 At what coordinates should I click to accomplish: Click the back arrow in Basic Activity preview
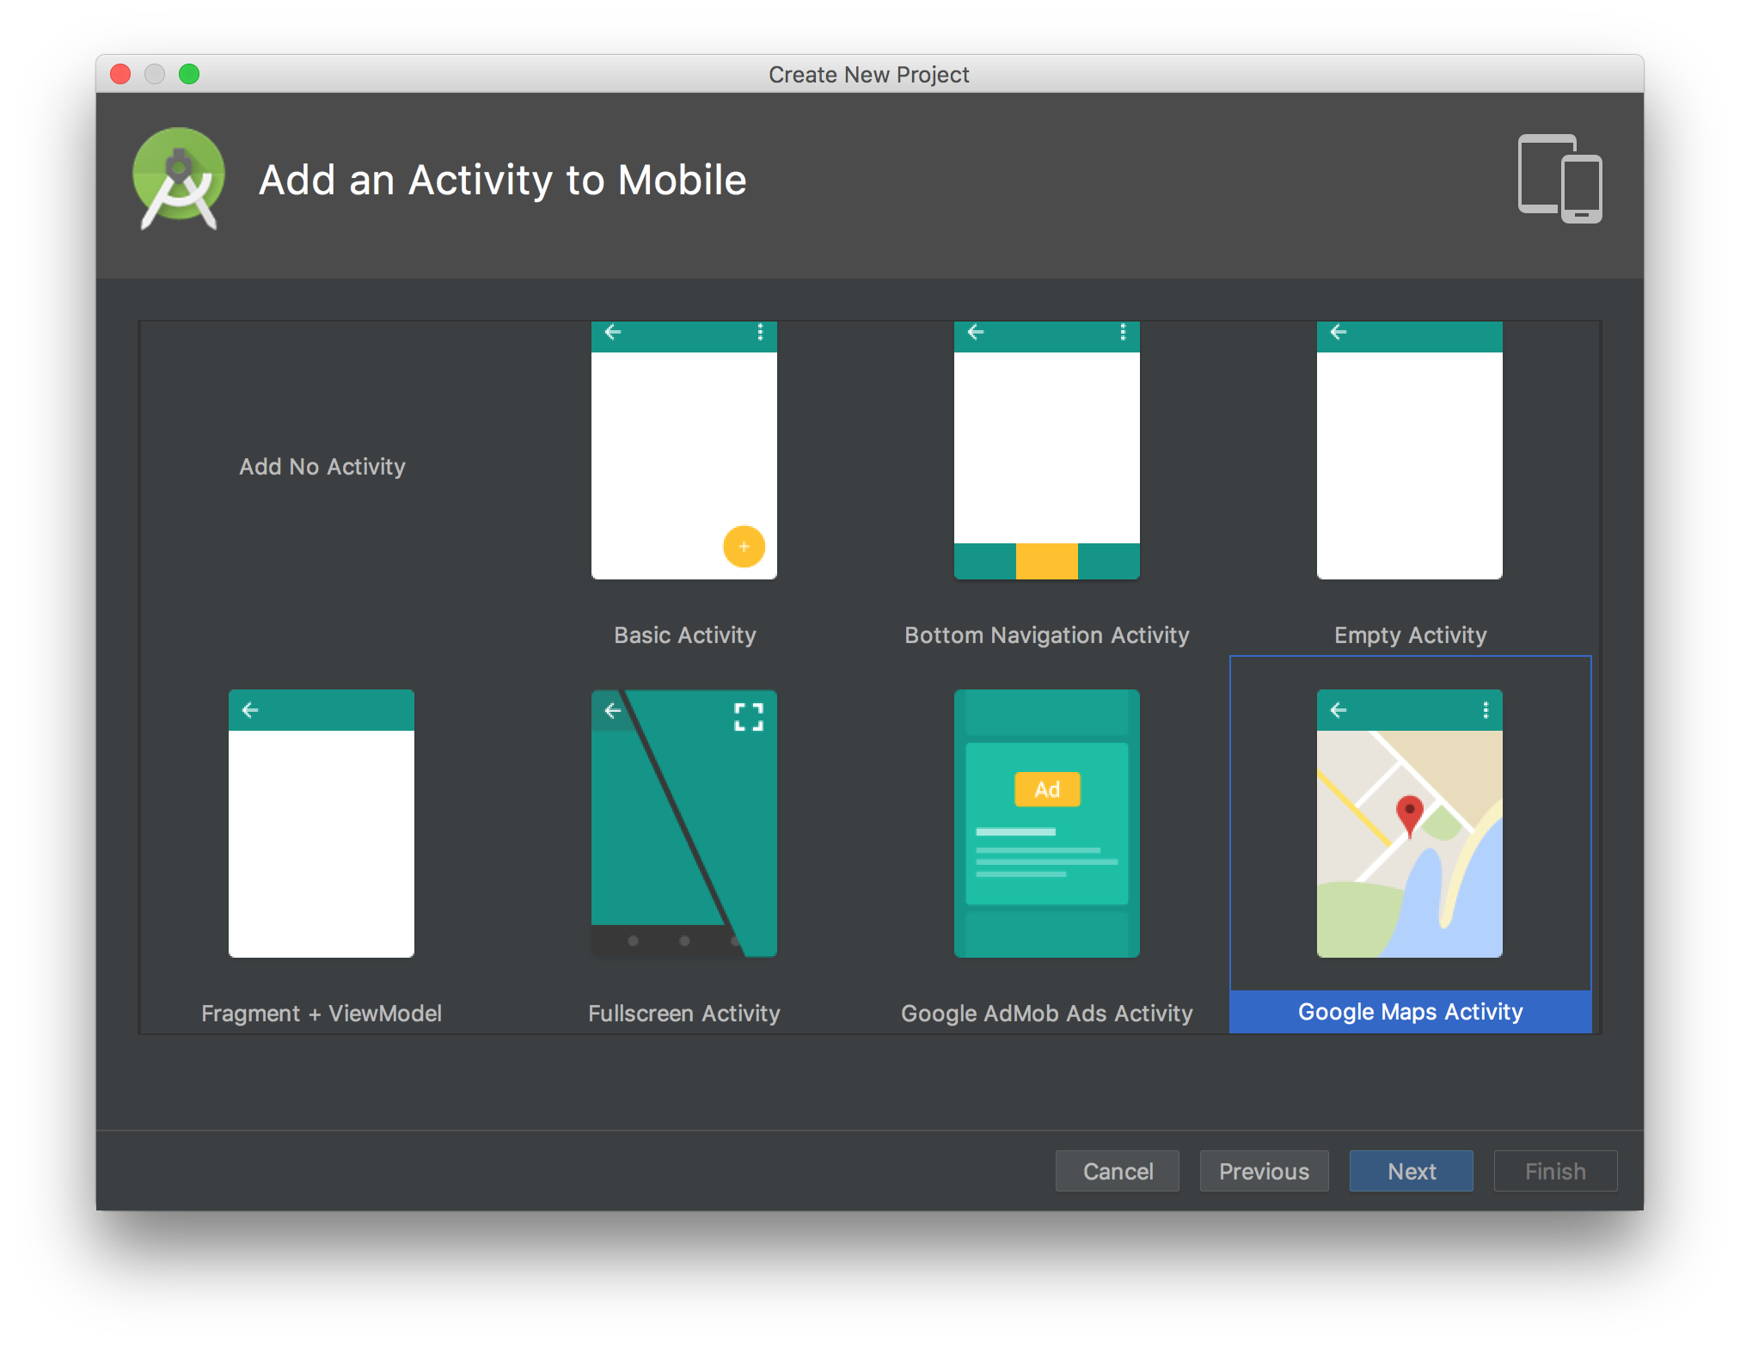point(612,334)
